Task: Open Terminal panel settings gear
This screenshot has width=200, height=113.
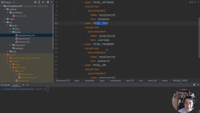Action: [194, 84]
